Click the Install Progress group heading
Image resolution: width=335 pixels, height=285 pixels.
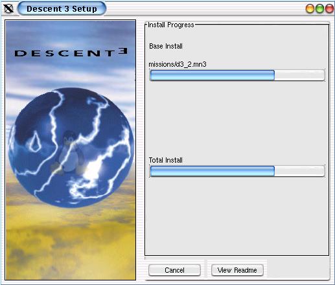[171, 25]
